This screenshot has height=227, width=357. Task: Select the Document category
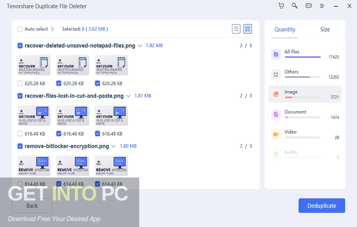[305, 114]
